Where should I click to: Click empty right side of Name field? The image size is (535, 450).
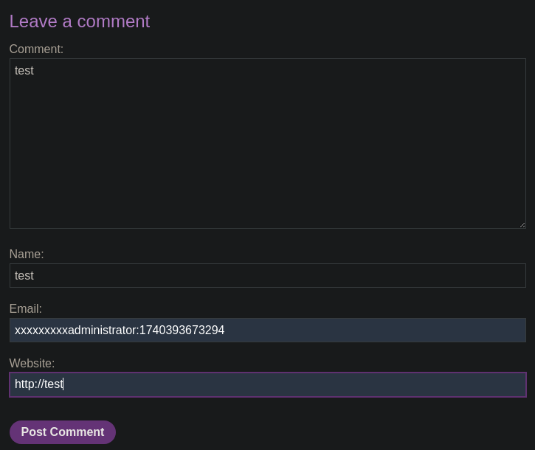[410, 275]
